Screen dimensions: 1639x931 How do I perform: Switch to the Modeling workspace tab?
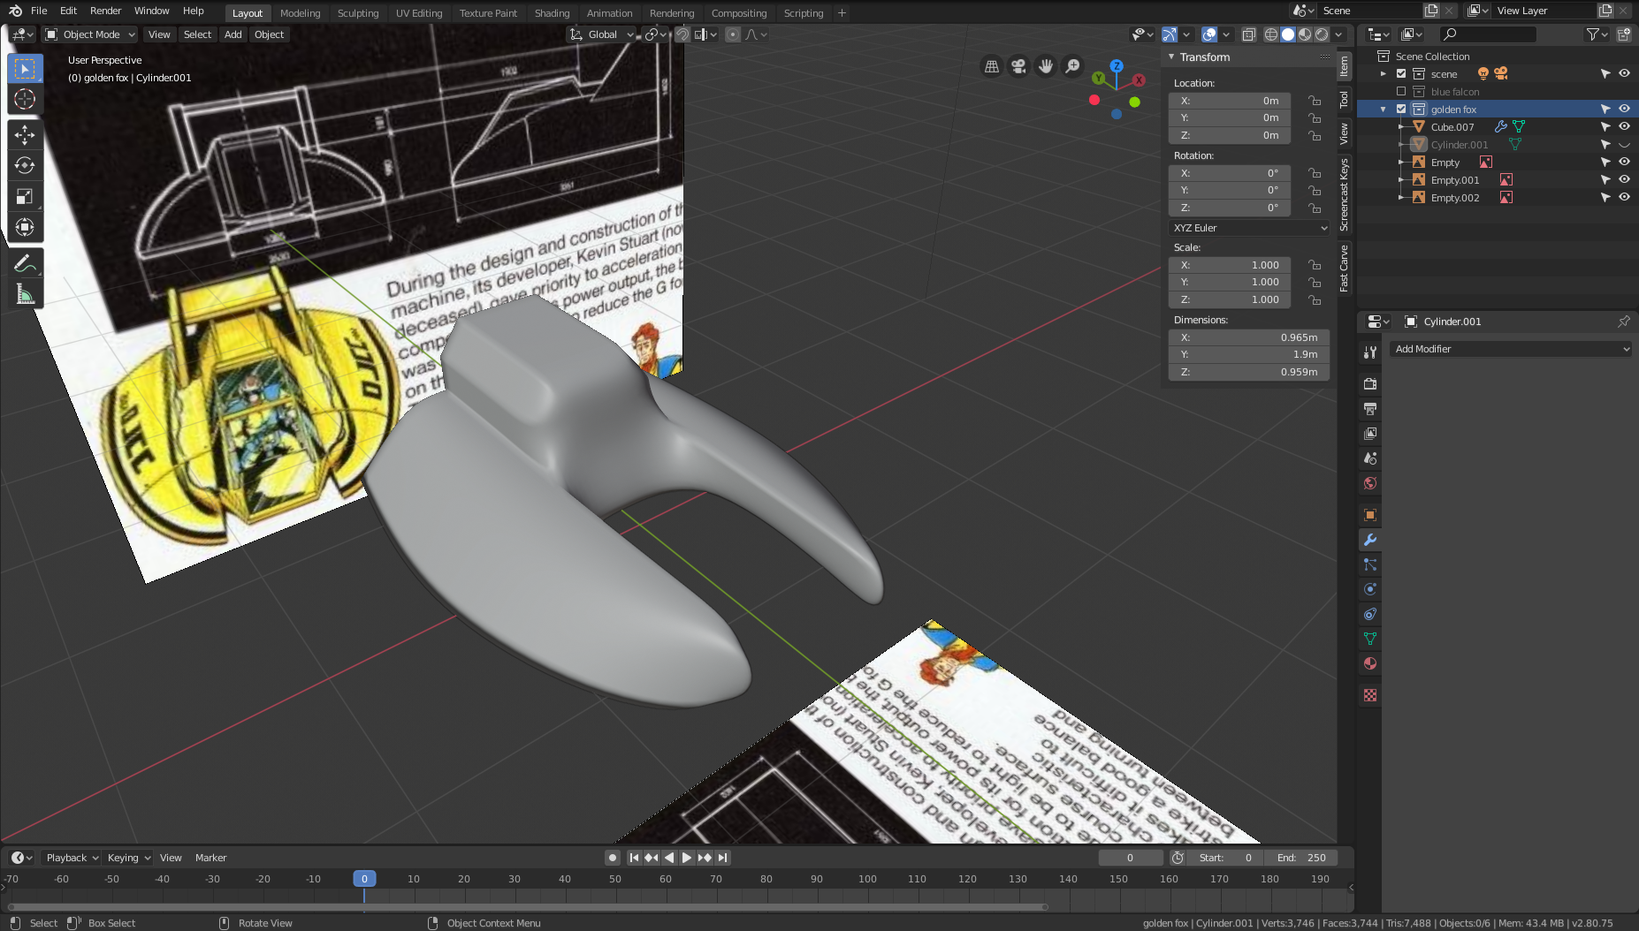pos(300,13)
